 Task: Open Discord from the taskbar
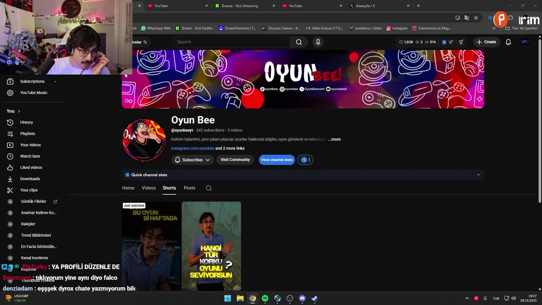[302, 298]
